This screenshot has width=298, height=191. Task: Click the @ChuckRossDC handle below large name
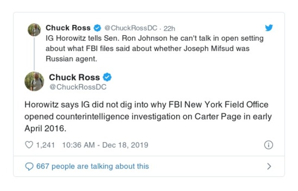coord(78,87)
